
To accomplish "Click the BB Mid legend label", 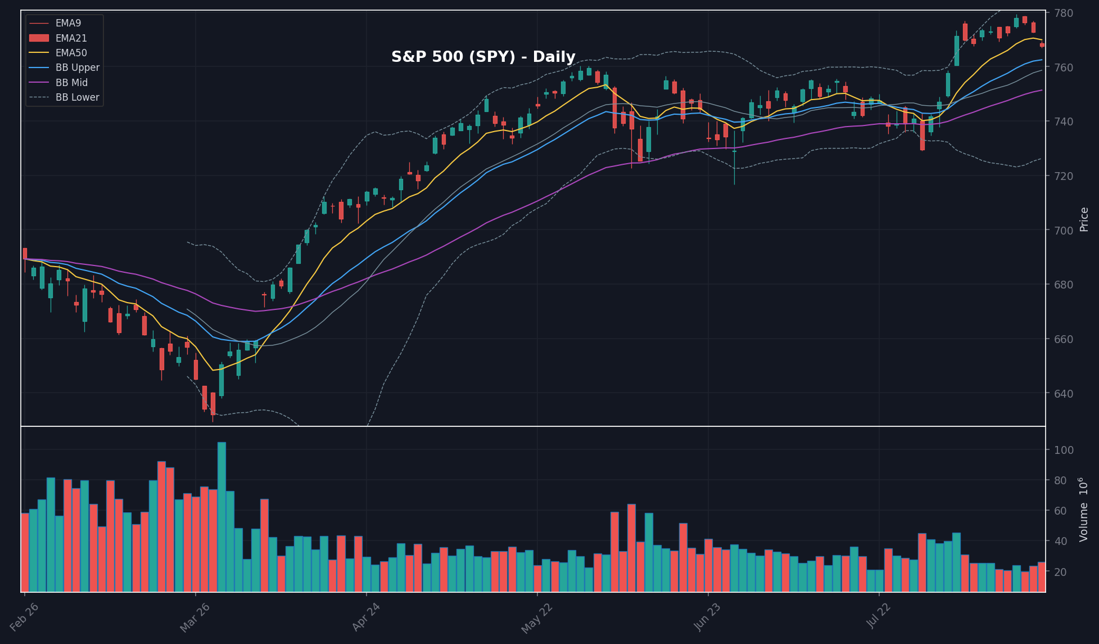I will tap(71, 83).
